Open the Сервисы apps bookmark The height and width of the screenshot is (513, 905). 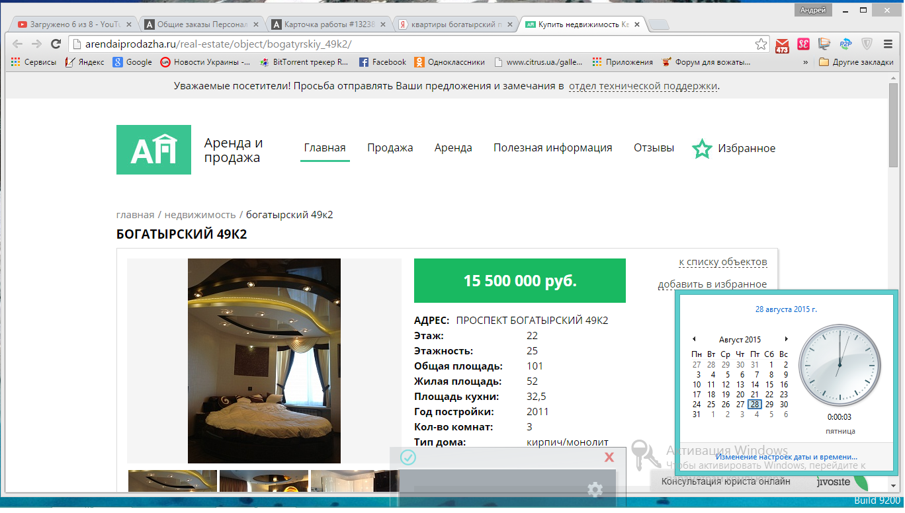point(34,62)
